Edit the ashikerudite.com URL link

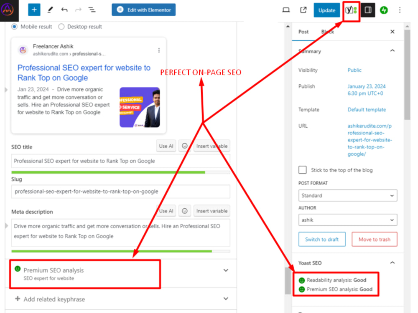click(370, 140)
